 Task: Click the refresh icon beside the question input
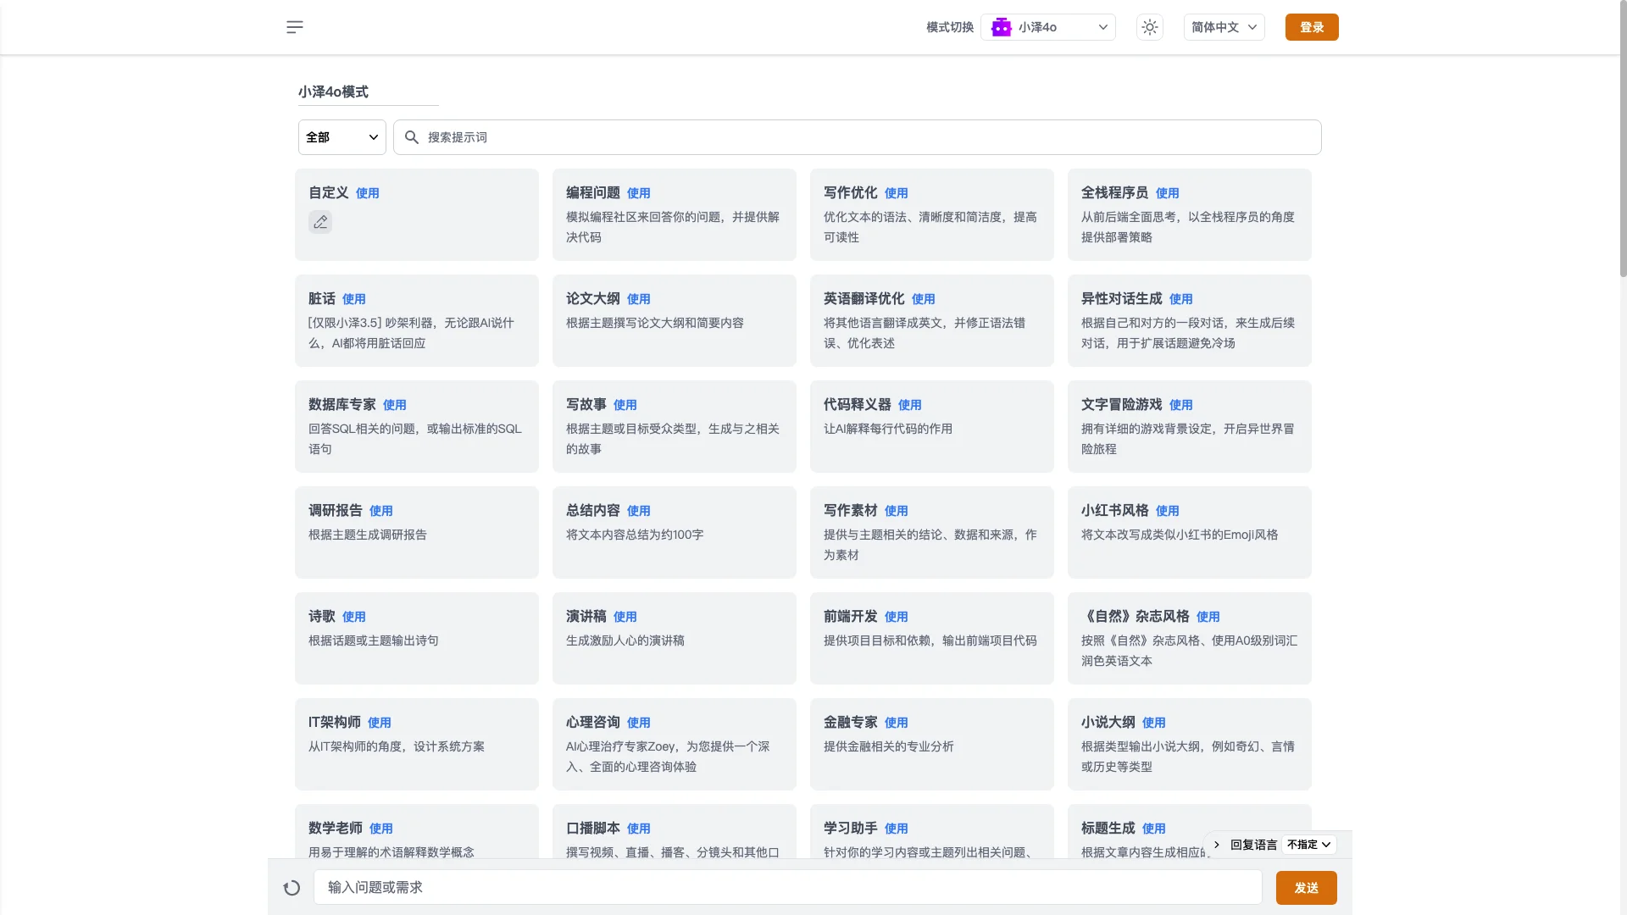coord(292,888)
